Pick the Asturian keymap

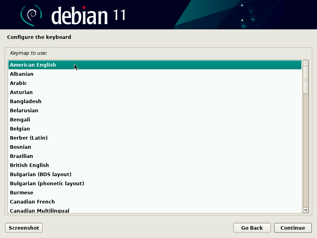point(21,92)
